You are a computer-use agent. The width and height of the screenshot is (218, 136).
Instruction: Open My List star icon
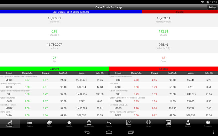(x=69, y=122)
